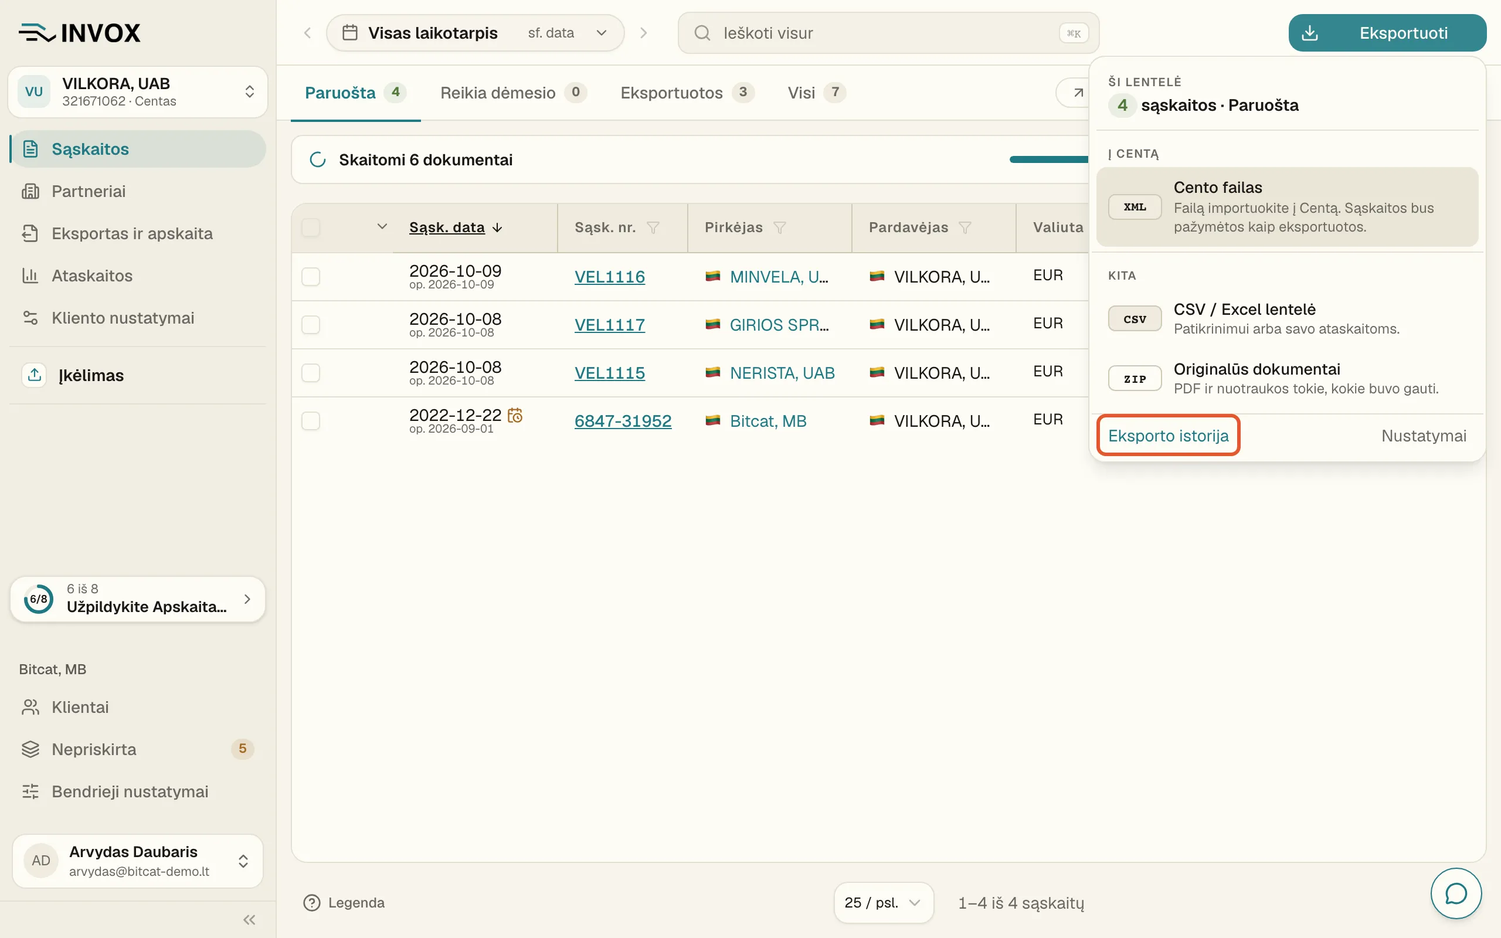Click the Legenda help icon
Screen dimensions: 1501x938
[x=311, y=903]
